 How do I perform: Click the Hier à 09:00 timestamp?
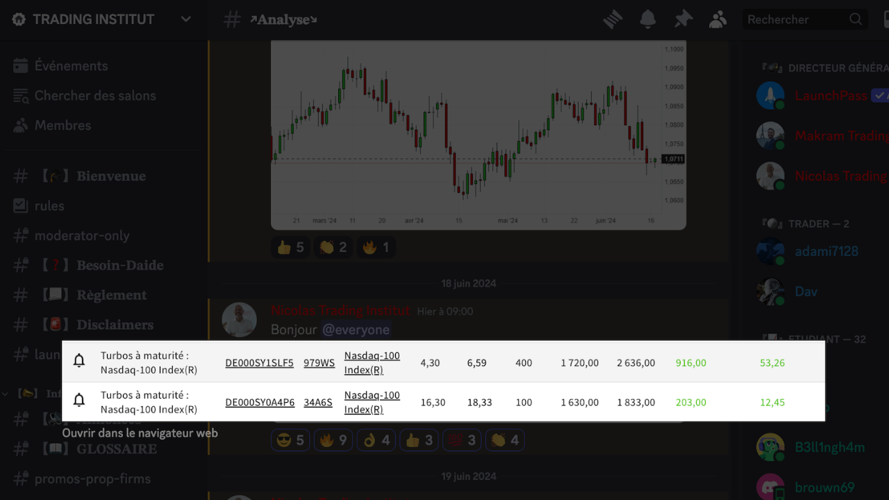[445, 312]
